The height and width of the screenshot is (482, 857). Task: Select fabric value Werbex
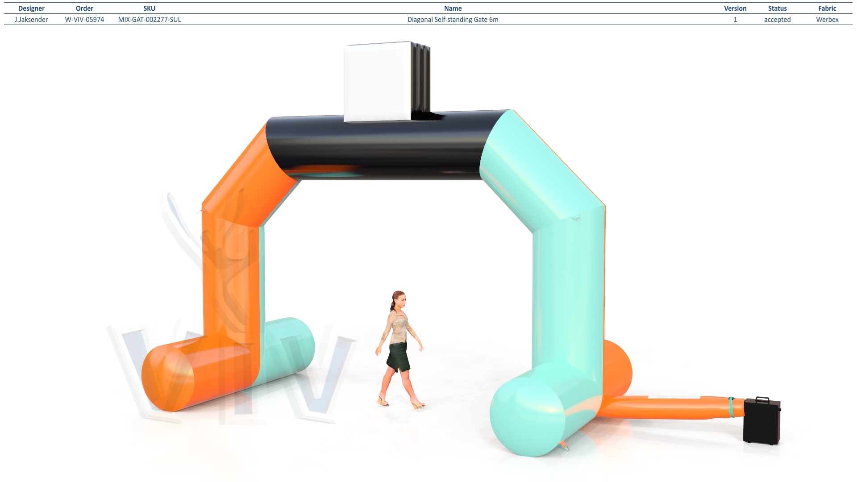click(x=827, y=20)
